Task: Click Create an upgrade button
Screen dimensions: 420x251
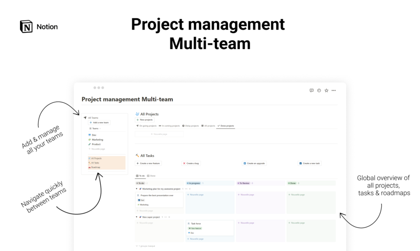Action: 254,163
